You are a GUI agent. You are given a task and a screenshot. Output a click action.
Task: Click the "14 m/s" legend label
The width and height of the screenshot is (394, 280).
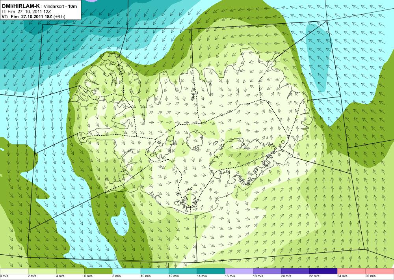pos(202,276)
